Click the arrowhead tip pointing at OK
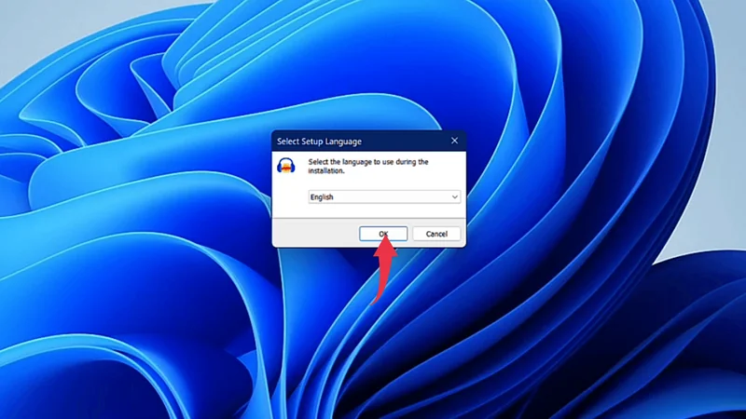 tap(382, 246)
